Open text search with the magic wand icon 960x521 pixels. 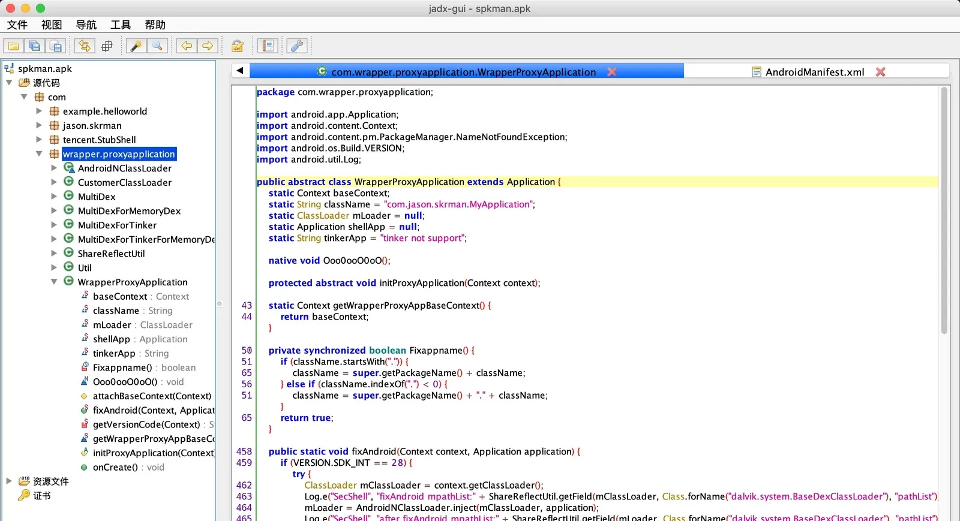point(136,46)
